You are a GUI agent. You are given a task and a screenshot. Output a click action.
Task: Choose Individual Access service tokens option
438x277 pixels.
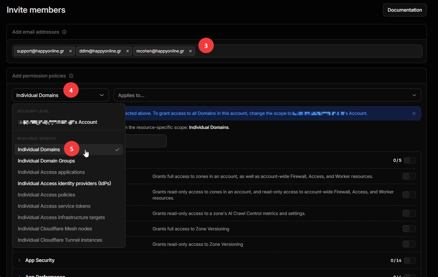(69, 206)
